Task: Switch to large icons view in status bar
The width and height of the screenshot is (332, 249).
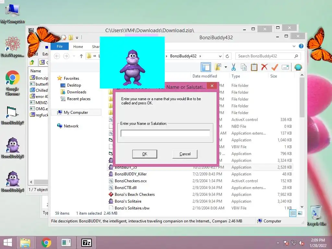Action: 300,213
